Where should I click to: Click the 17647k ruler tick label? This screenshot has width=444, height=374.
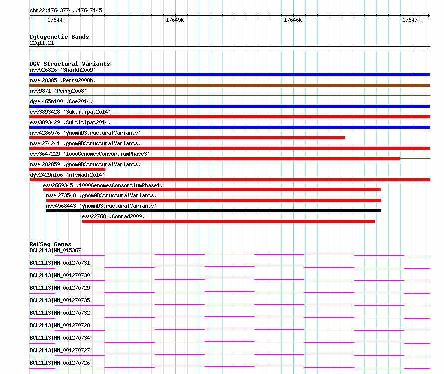pyautogui.click(x=411, y=20)
